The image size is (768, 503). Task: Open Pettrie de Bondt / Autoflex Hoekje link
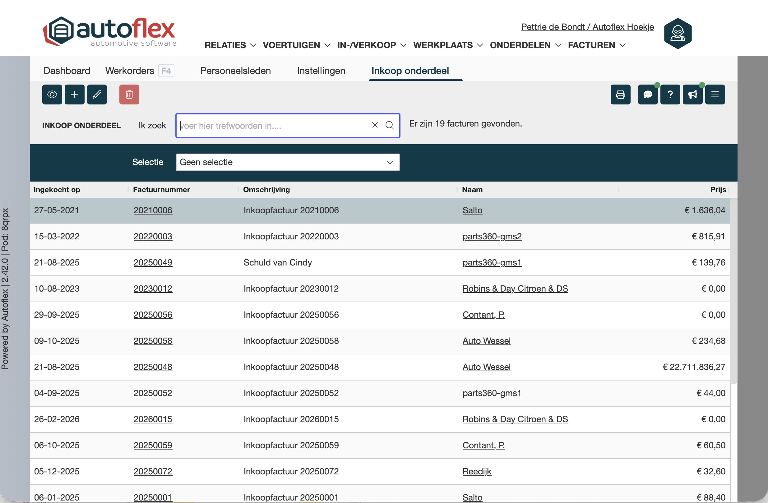click(588, 27)
